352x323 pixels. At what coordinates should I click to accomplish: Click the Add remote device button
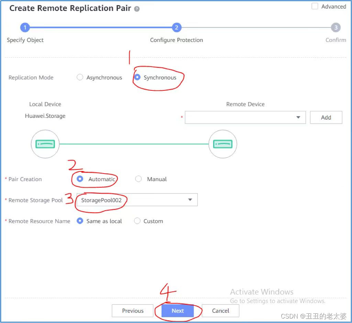click(x=326, y=118)
